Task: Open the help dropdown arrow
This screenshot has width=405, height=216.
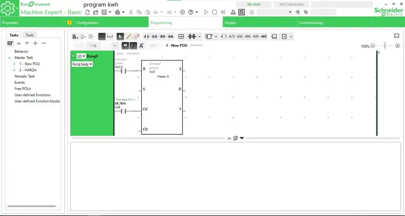Action: (197, 12)
